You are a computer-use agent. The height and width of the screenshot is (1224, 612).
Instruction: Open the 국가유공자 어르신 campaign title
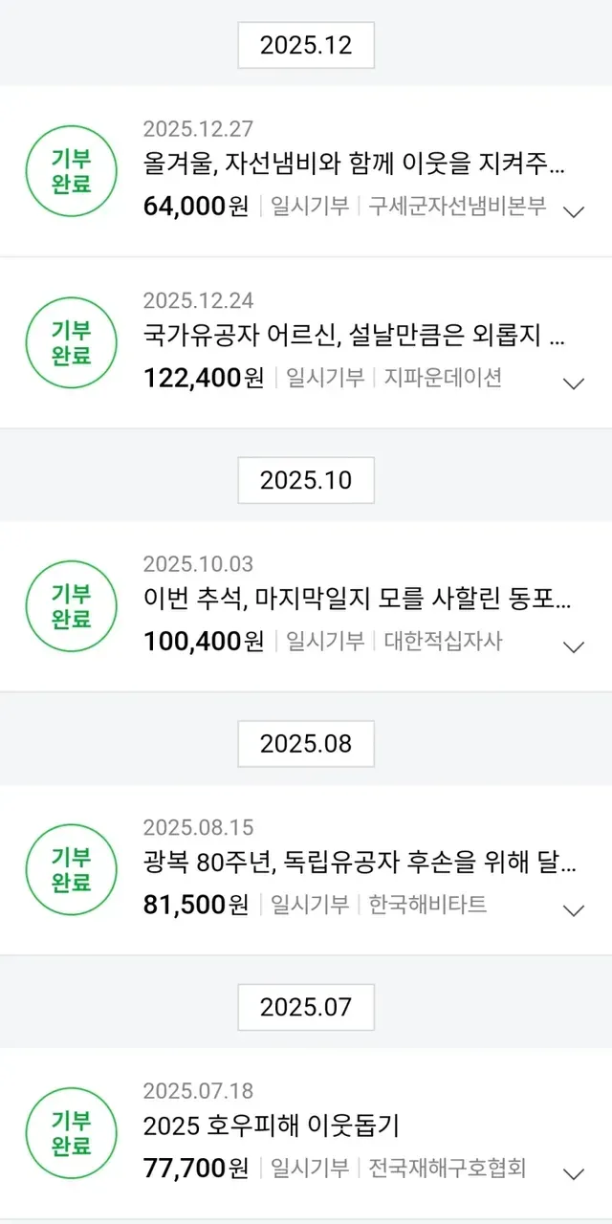point(354,337)
